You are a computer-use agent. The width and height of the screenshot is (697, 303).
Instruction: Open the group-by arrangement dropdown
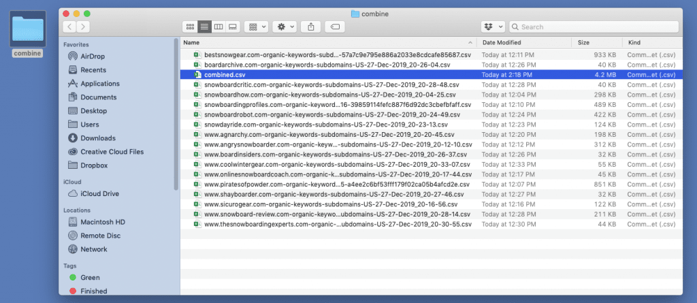tap(256, 27)
